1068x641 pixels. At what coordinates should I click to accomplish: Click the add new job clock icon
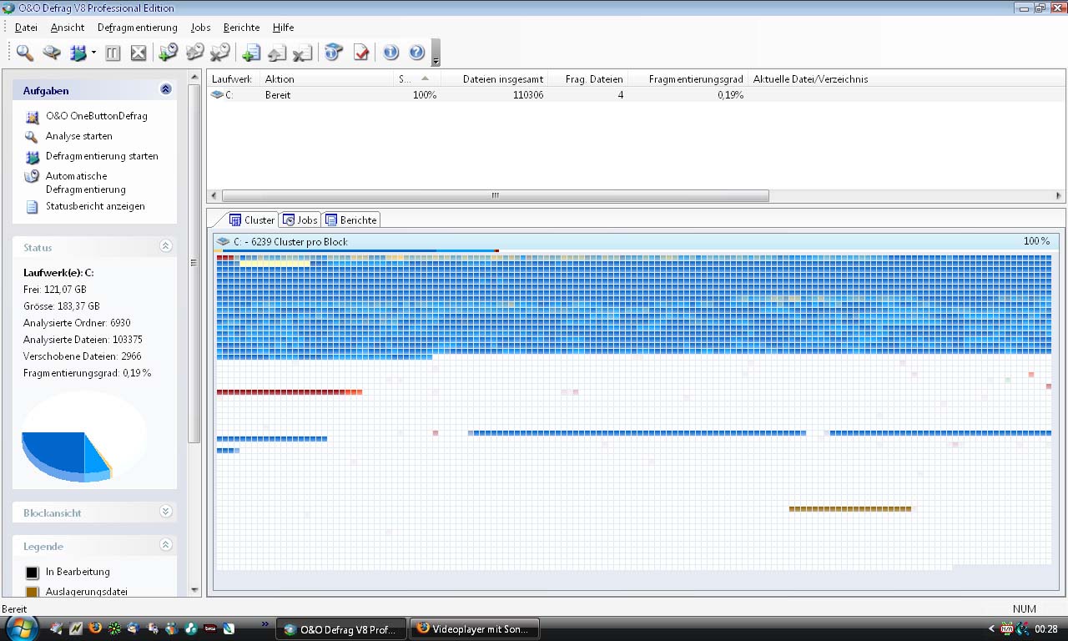coord(168,53)
